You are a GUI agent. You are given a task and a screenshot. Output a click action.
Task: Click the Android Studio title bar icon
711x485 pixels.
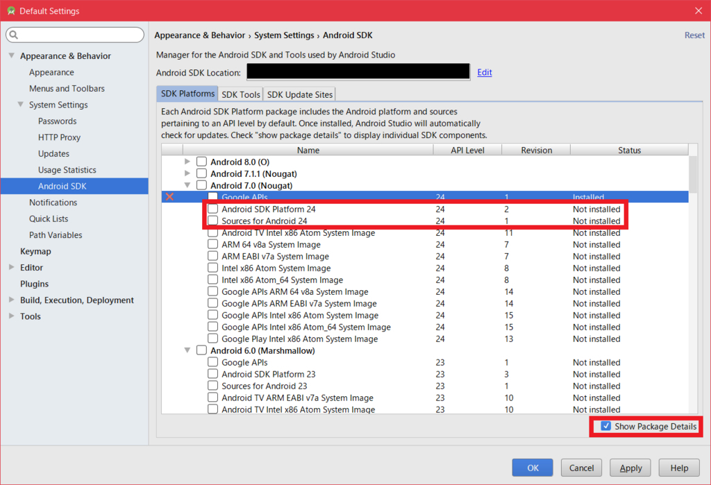(11, 11)
